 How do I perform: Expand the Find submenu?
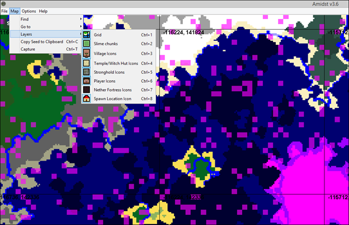(x=46, y=19)
